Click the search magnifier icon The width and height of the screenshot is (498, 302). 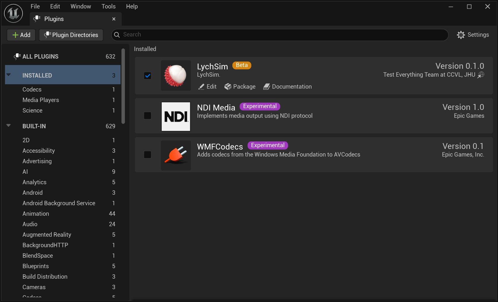pos(117,35)
